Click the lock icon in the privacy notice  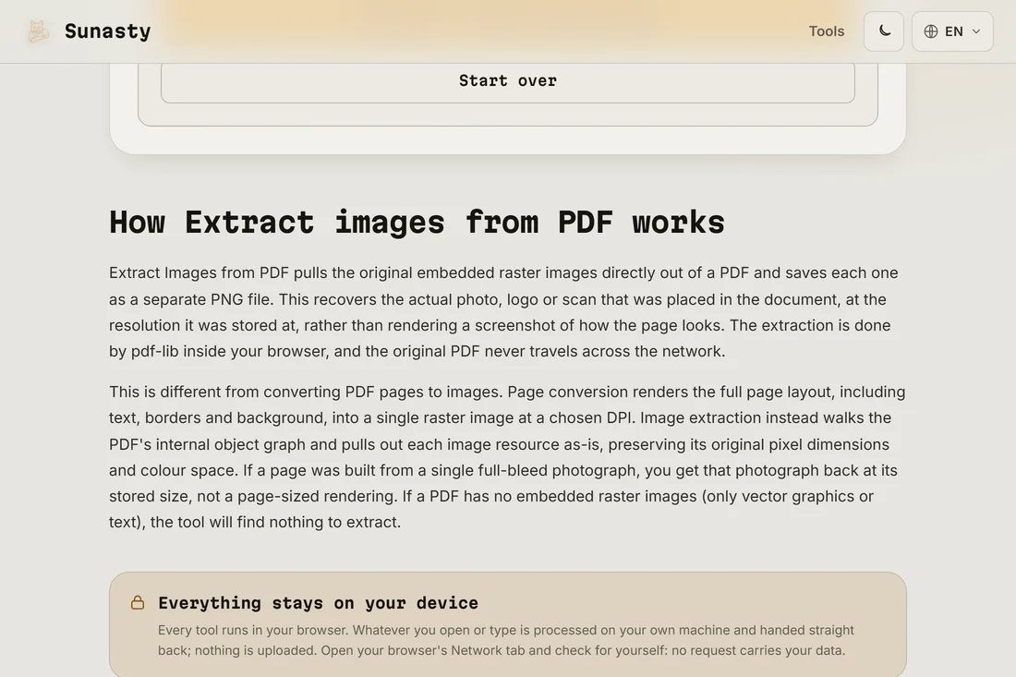tap(138, 602)
